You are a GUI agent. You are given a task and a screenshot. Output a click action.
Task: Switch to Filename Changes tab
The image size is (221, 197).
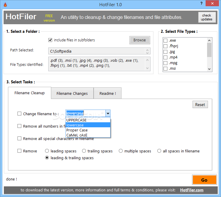pyautogui.click(x=72, y=93)
